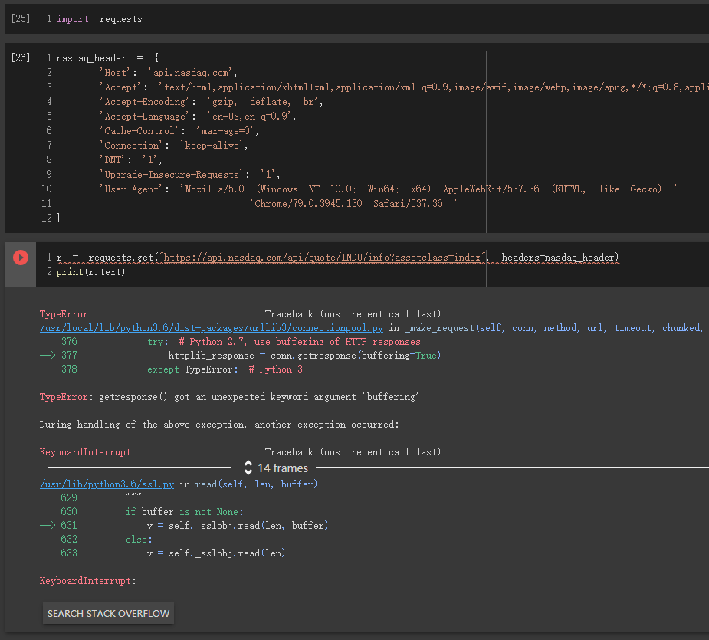Click the 'Accept': 'text/html,application/xhtml+xml' line
This screenshot has width=709, height=640.
coord(404,87)
